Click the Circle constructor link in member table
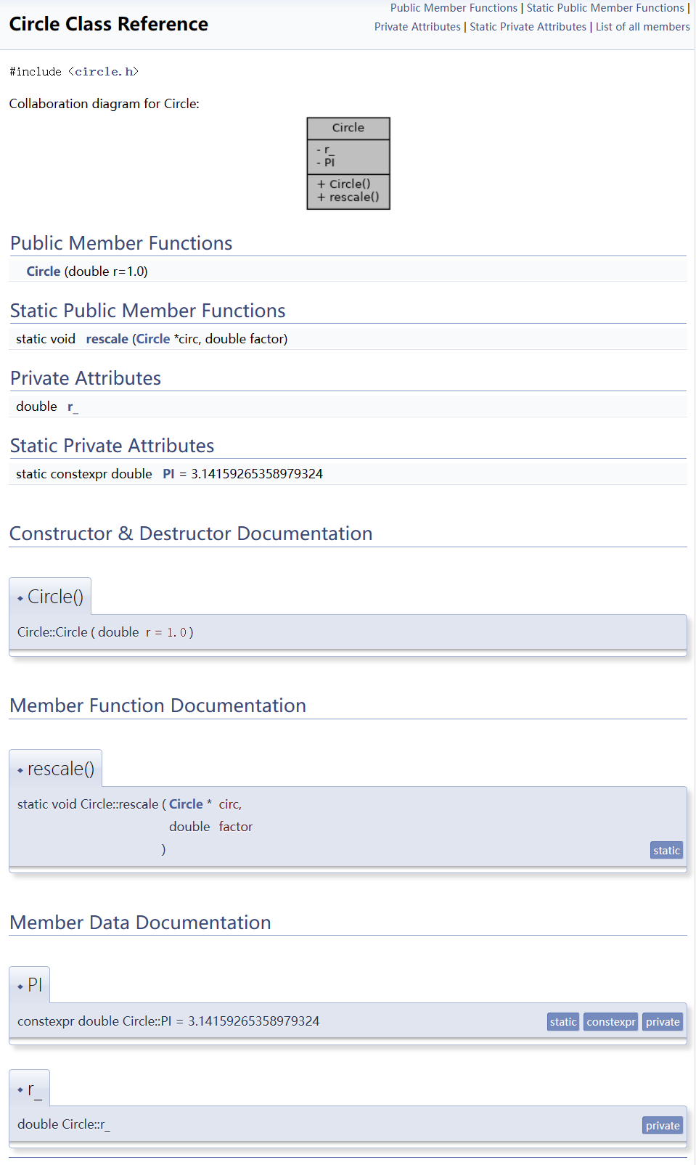 click(44, 271)
